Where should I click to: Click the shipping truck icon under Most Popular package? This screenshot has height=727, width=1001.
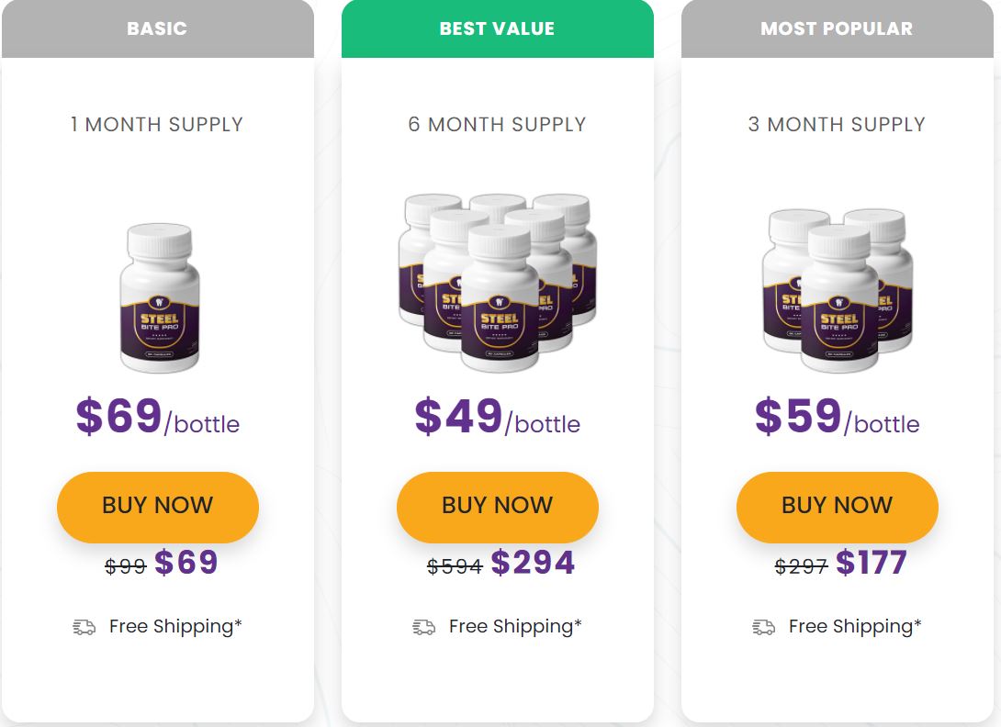(x=763, y=627)
